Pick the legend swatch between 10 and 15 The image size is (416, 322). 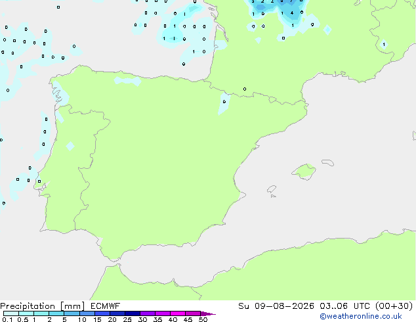coord(87,313)
